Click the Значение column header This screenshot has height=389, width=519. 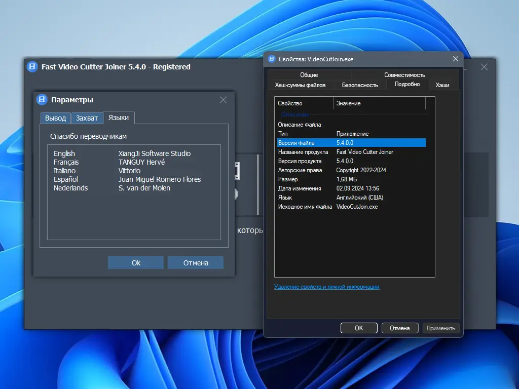tap(379, 103)
